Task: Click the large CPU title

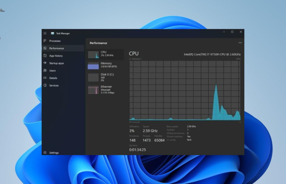Action: tap(134, 54)
